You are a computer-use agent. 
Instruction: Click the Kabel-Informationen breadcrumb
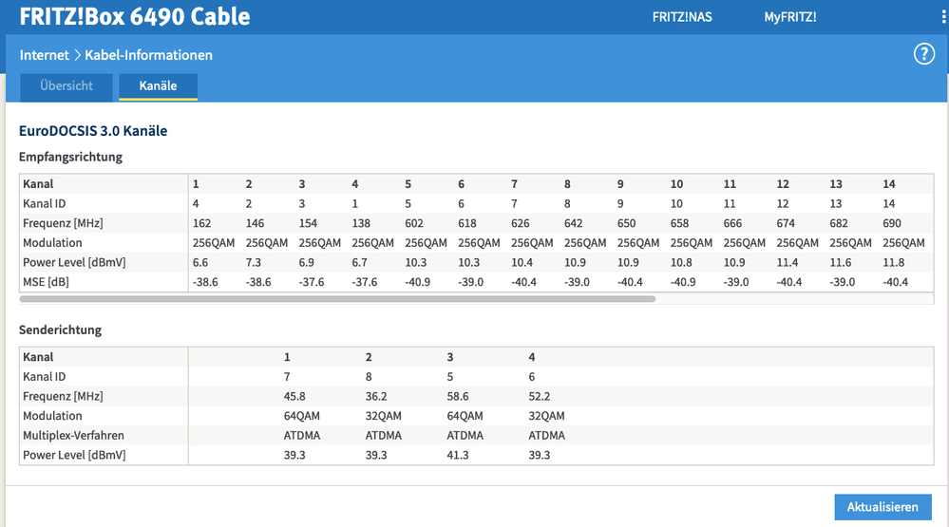tap(148, 55)
